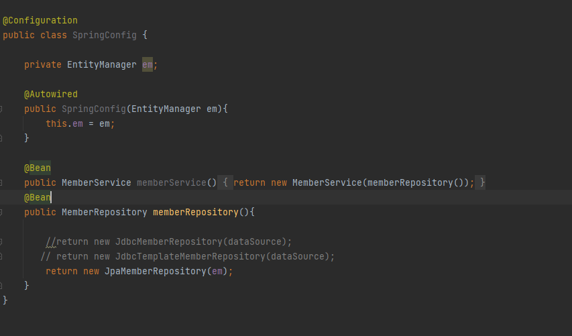The height and width of the screenshot is (336, 572).
Task: Click the @Configuration annotation
Action: 40,20
